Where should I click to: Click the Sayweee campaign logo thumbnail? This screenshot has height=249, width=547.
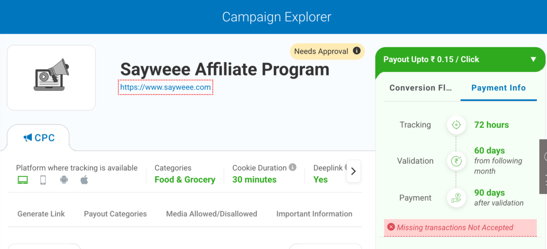(x=52, y=77)
